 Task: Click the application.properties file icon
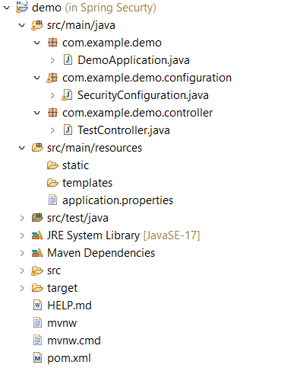(x=52, y=200)
